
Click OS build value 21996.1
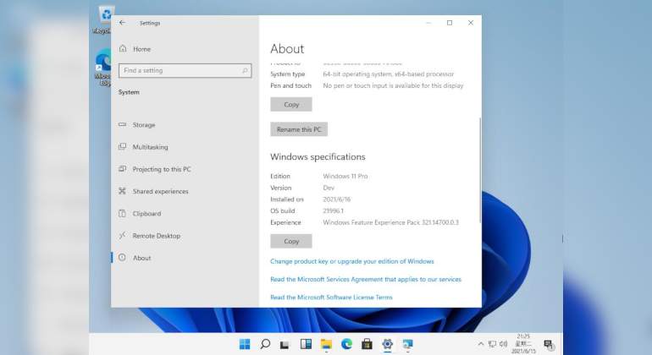point(333,211)
